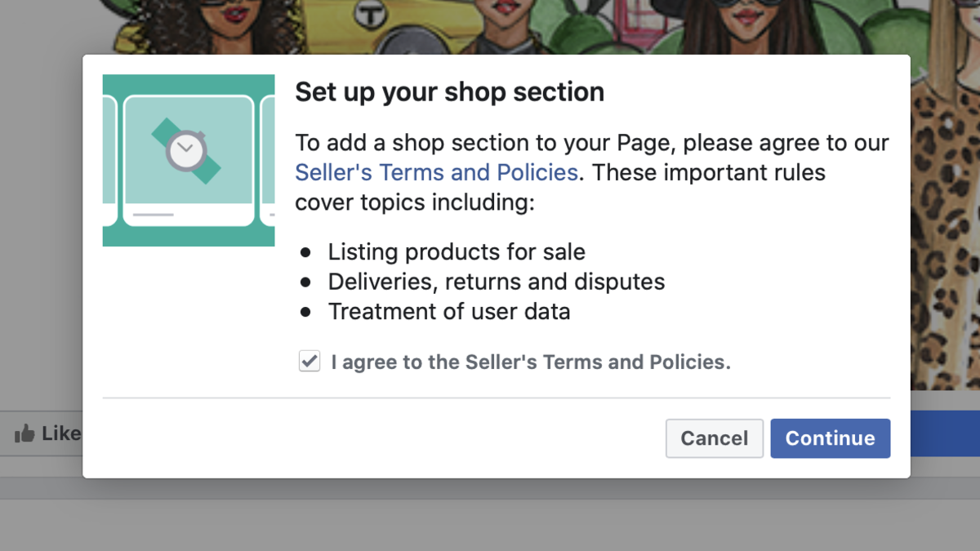Select the clock face inside the watch icon
Image resolution: width=980 pixels, height=551 pixels.
(188, 149)
